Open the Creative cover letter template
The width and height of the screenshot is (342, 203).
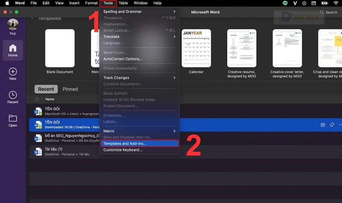(287, 48)
